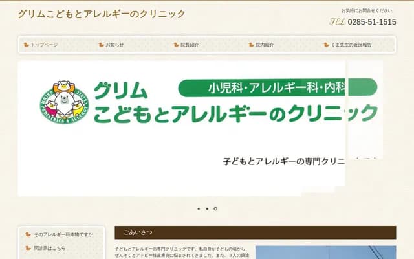Click duck icon beside 院長紹介
The image size is (414, 259).
[177, 45]
